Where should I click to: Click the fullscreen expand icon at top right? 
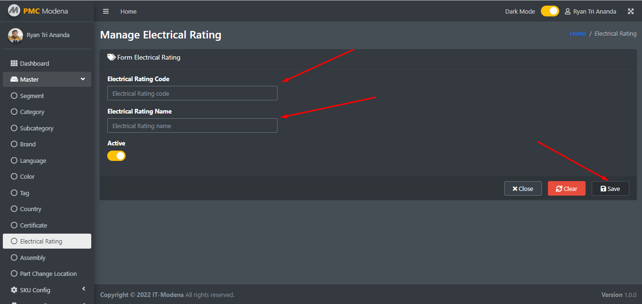tap(631, 11)
